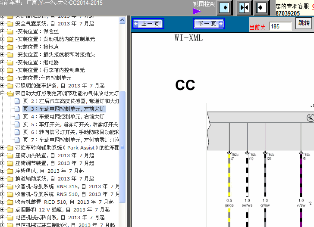314x227 pixels.
Task: Expand the -安装位置：继电器 folder
Action: click(x=2, y=62)
